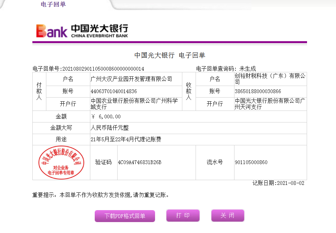Select payee account number 38650188000030866

[258, 91]
